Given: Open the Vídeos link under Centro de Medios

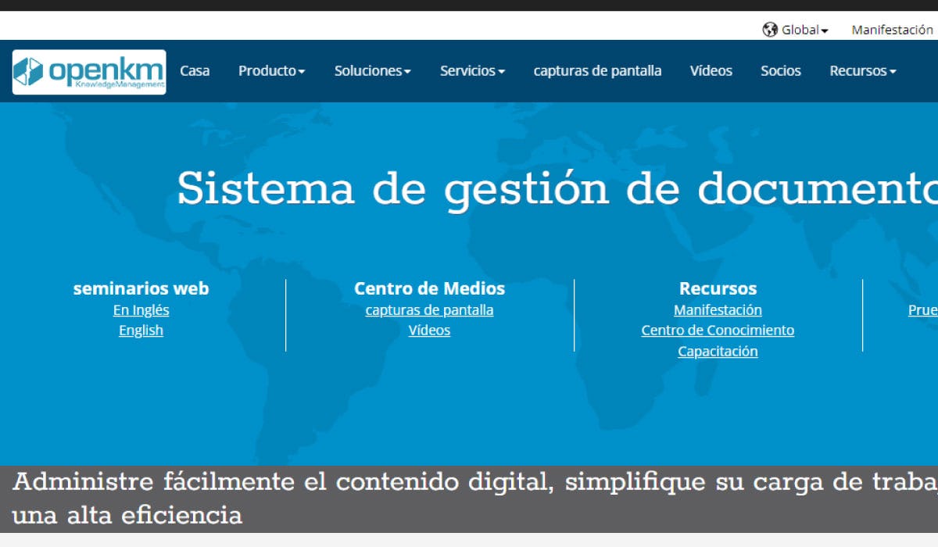Looking at the screenshot, I should [429, 331].
